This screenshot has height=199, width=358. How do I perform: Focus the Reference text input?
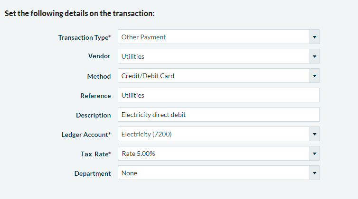click(x=218, y=95)
